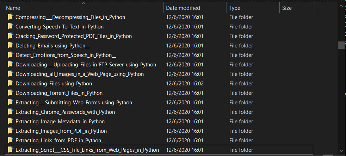This screenshot has height=156, width=346.
Task: Click sort direction arrow above Name column
Action: [x=83, y=4]
